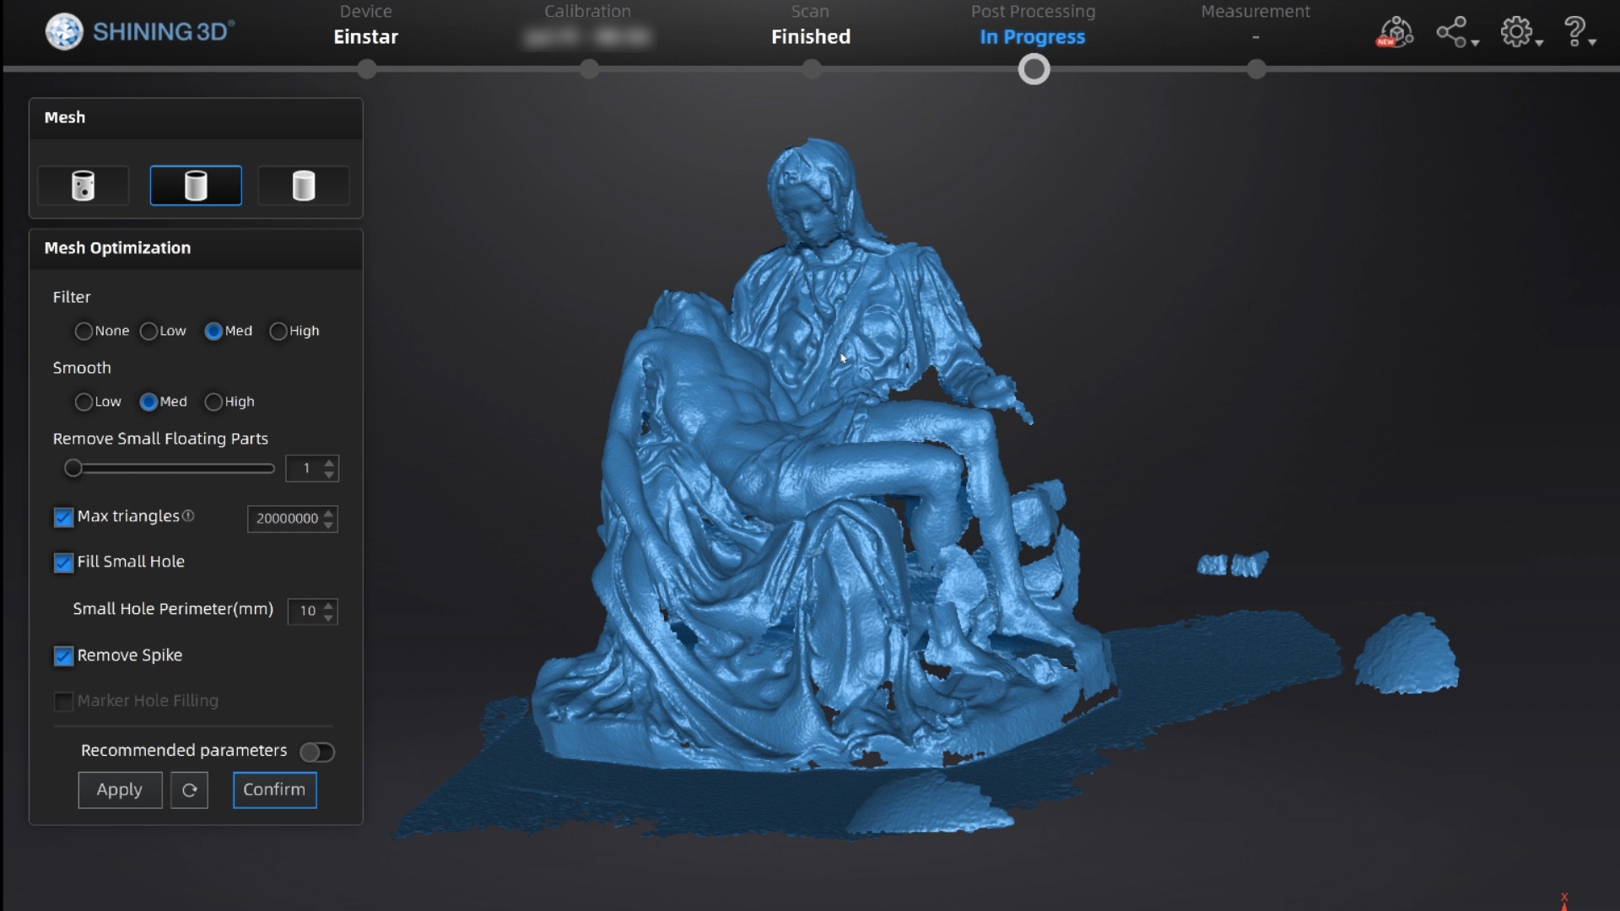Screen dimensions: 1620x911
Task: Enable the Recommended parameters switch
Action: click(317, 752)
